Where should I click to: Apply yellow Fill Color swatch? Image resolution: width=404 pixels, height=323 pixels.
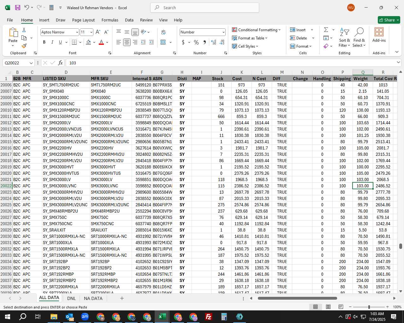pyautogui.click(x=88, y=42)
